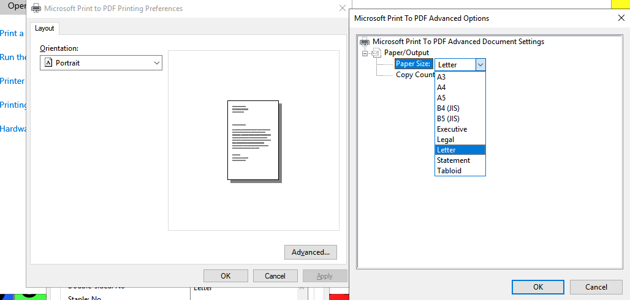
Task: Close the Advanced Options window
Action: point(621,18)
